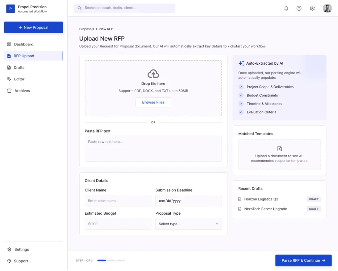This screenshot has height=271, width=338.
Task: Click check icon beside Evaluation Criteria
Action: pyautogui.click(x=241, y=112)
